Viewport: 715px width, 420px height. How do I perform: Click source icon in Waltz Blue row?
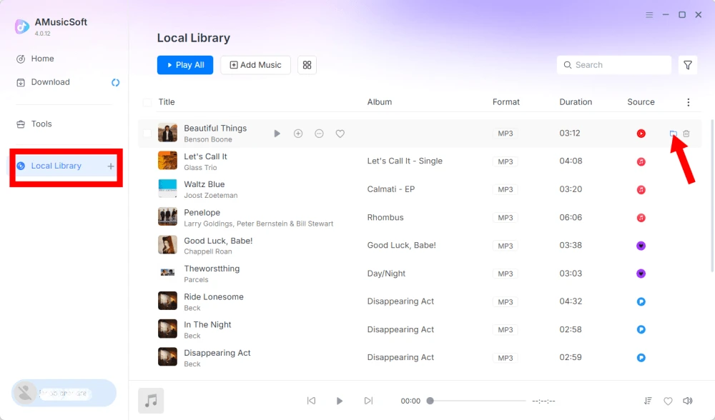(x=641, y=189)
